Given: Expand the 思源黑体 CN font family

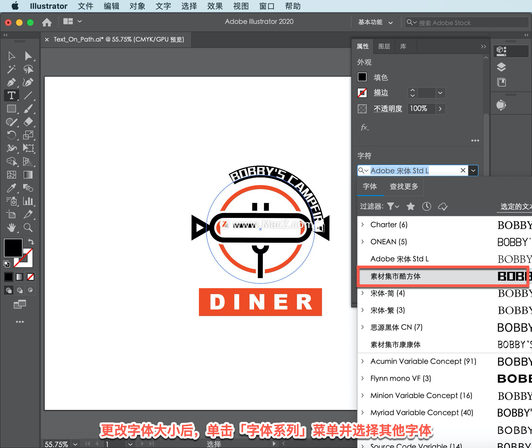Looking at the screenshot, I should point(362,327).
